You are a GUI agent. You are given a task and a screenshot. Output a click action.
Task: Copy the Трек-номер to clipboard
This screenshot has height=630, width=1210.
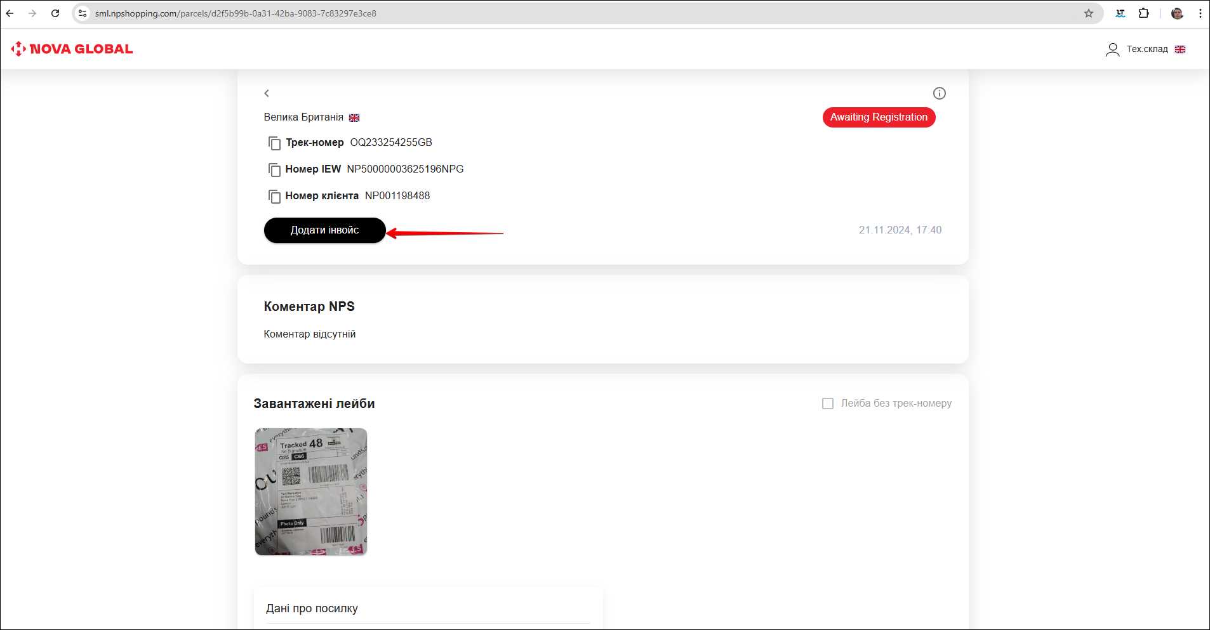[x=274, y=143]
